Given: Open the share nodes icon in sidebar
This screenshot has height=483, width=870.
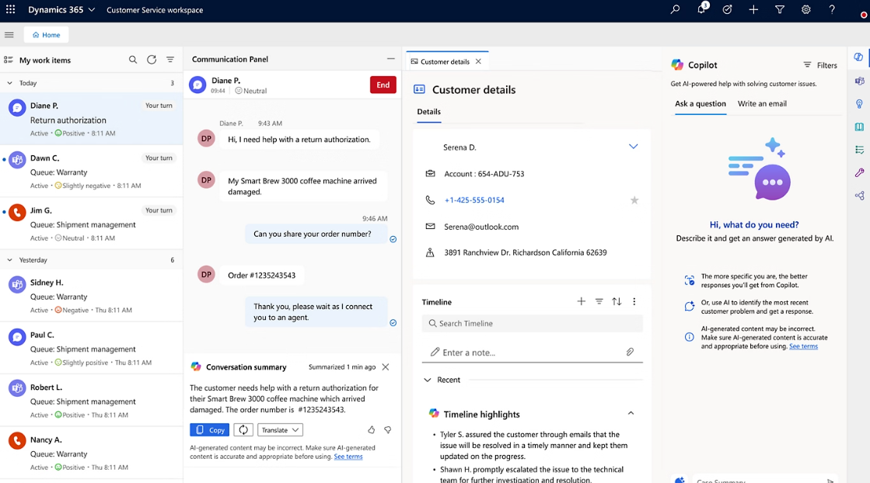Looking at the screenshot, I should click(x=859, y=196).
